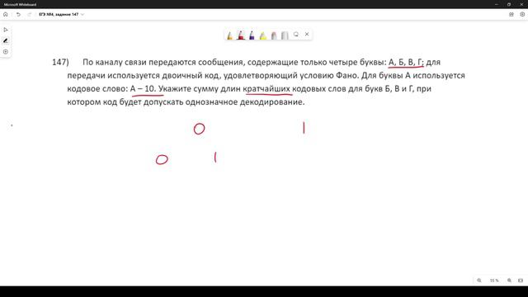Choose the eraser tool
This screenshot has width=528, height=297.
(274, 35)
